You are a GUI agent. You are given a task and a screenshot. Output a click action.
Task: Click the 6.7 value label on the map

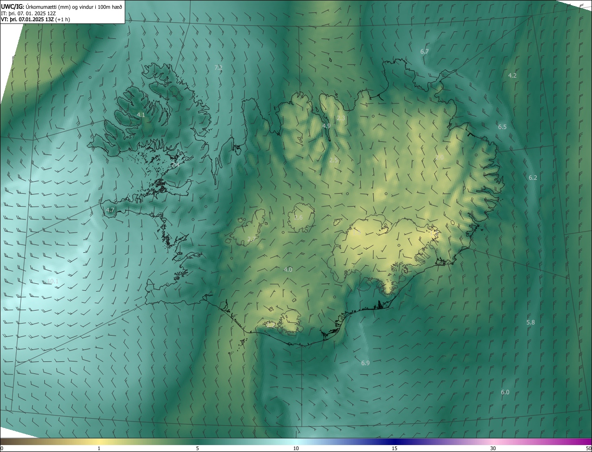pyautogui.click(x=425, y=52)
